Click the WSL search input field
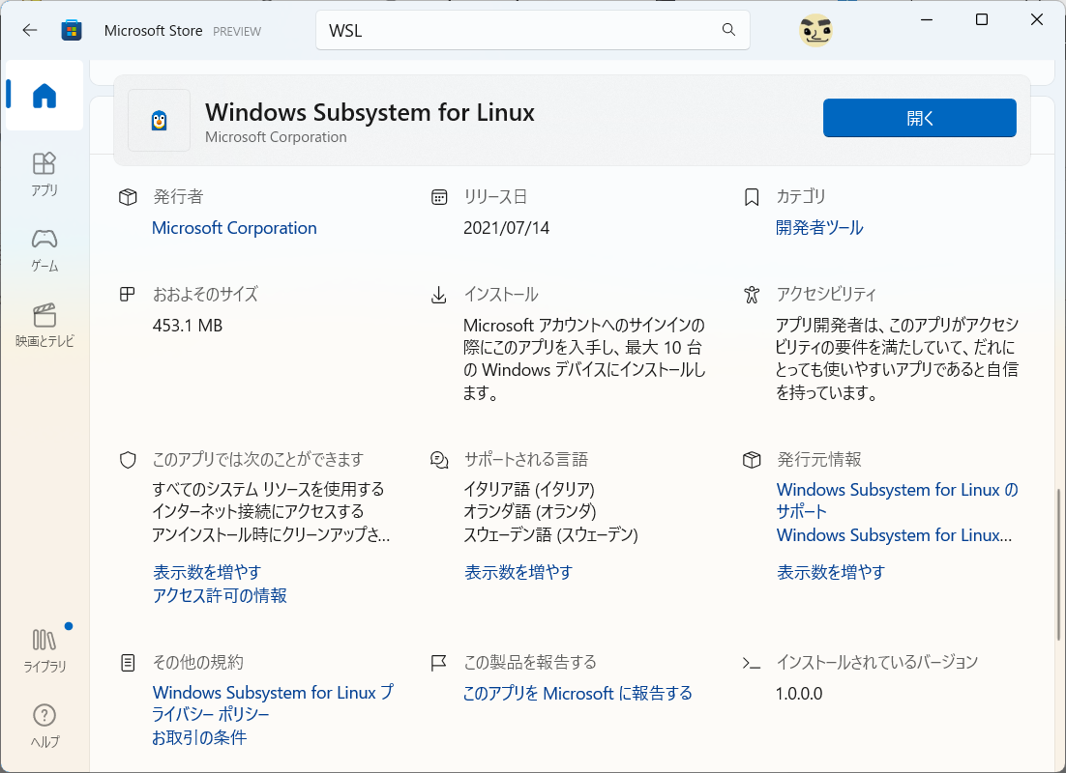Screen dimensions: 1066x773 tap(532, 30)
